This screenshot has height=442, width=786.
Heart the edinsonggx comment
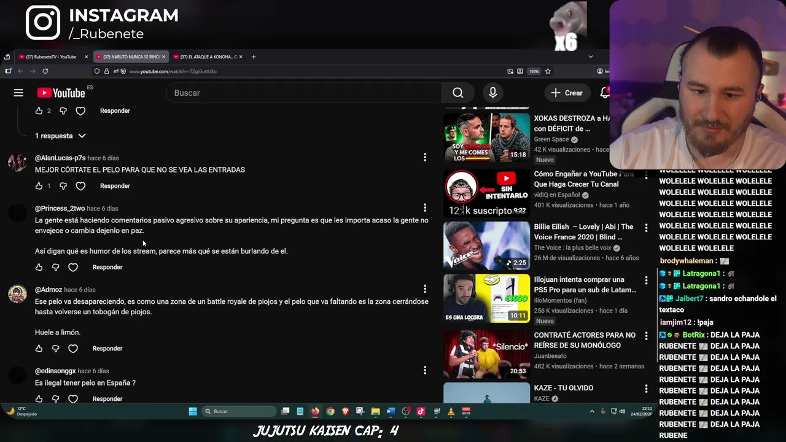click(x=73, y=399)
